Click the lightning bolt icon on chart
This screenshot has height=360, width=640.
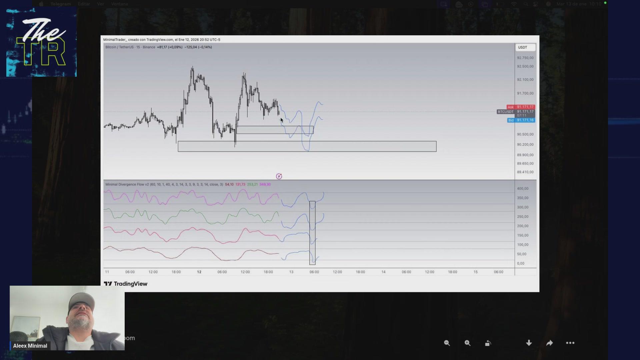click(x=279, y=176)
